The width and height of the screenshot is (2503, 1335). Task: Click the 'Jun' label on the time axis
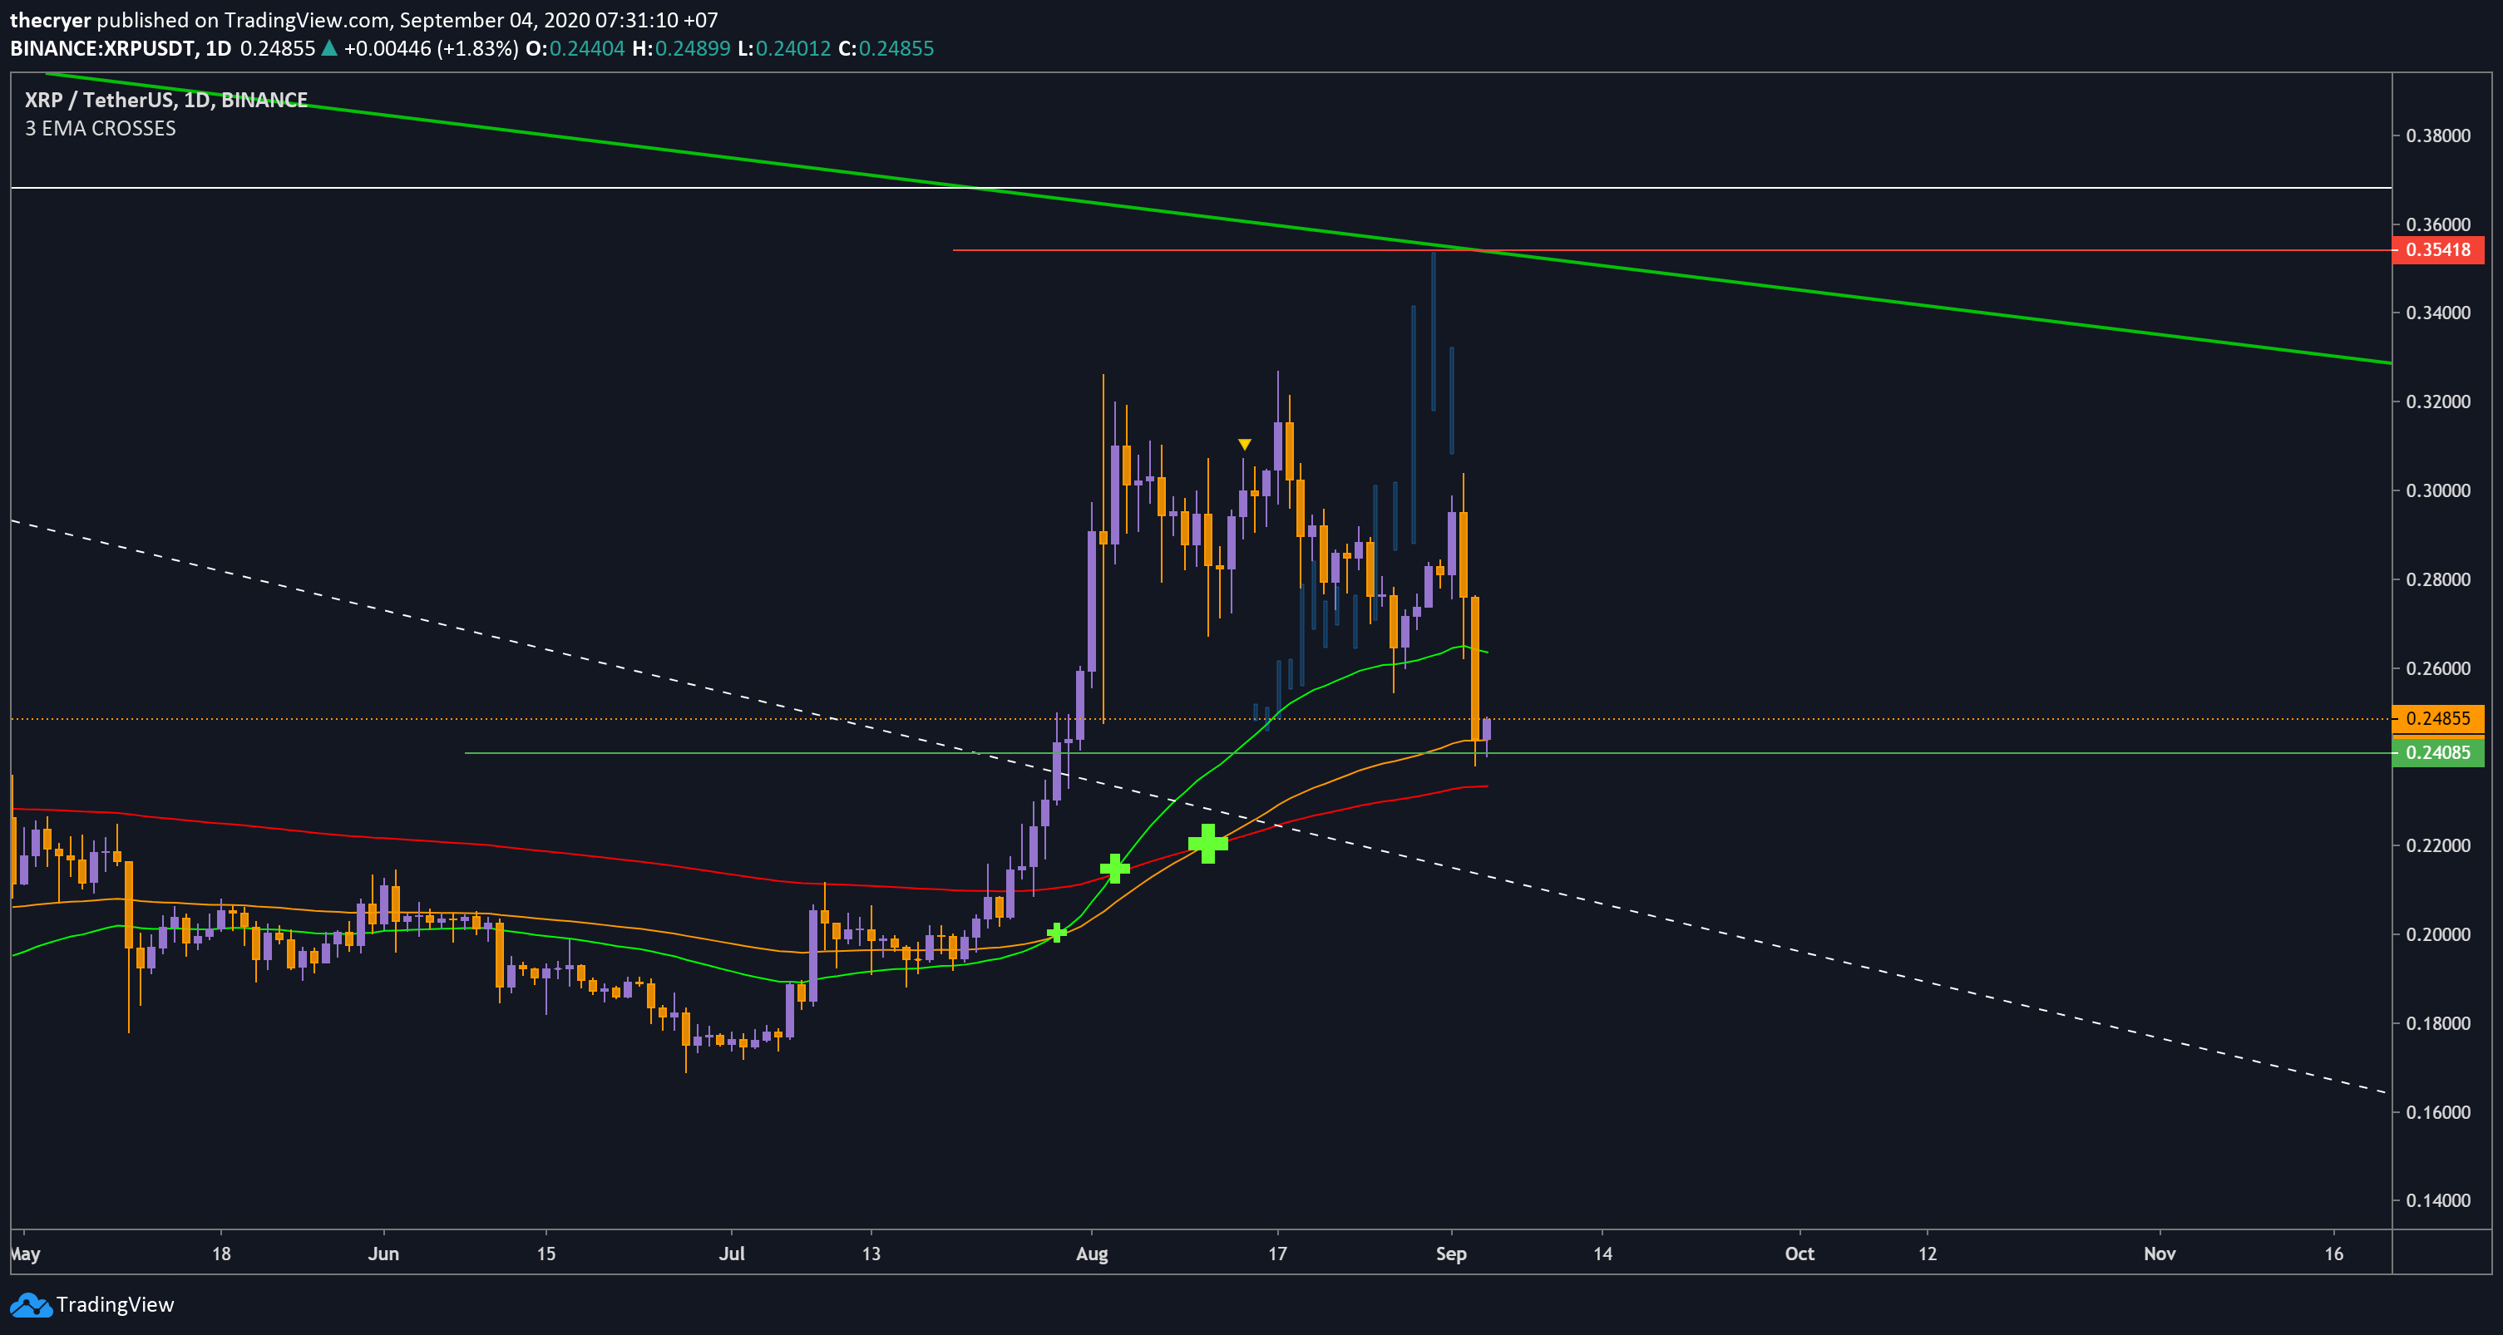click(384, 1254)
